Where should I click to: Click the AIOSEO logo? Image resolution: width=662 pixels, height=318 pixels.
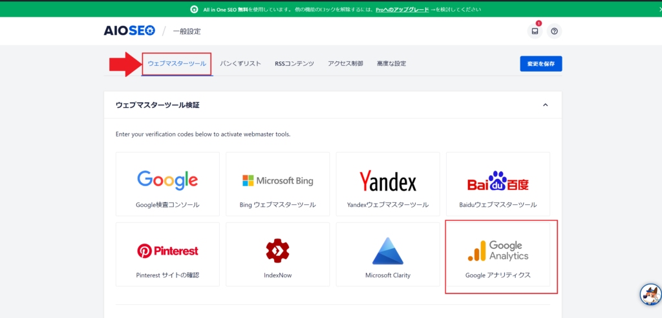(x=129, y=31)
